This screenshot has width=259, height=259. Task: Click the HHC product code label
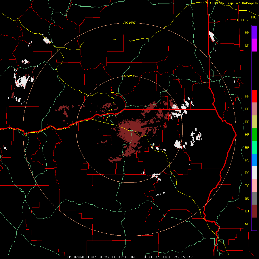tap(253, 17)
